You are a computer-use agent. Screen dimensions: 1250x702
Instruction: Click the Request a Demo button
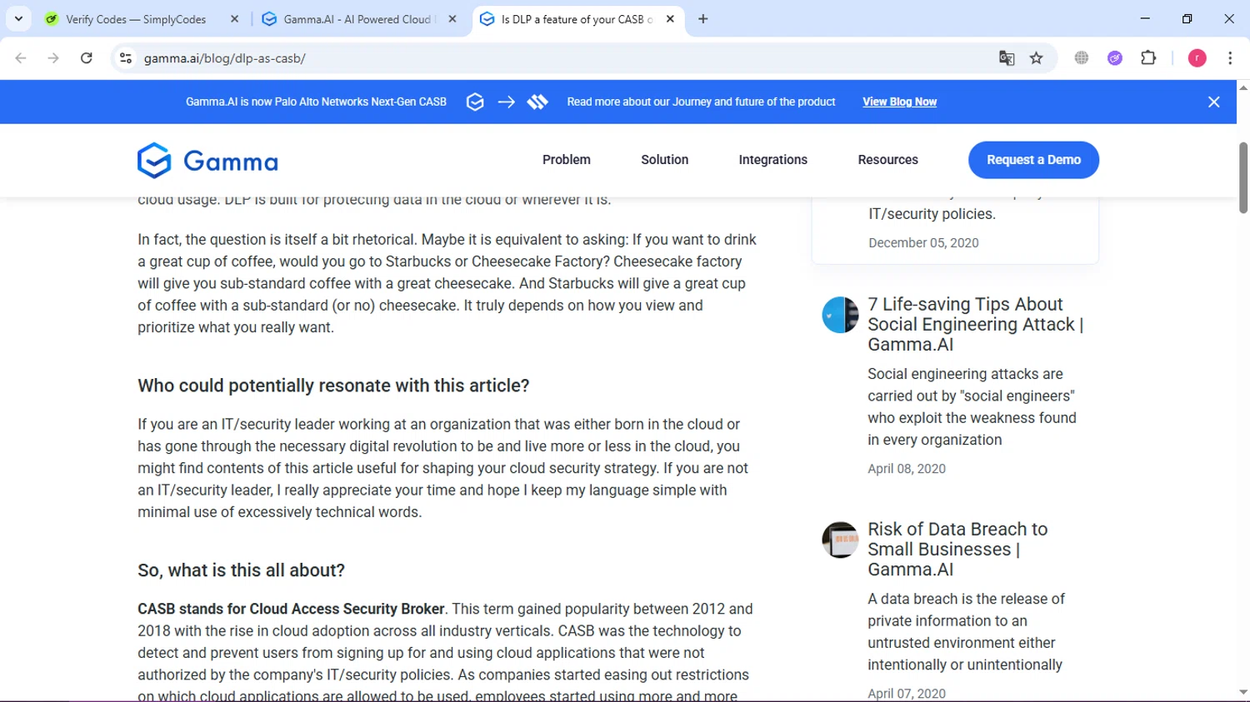click(1034, 160)
